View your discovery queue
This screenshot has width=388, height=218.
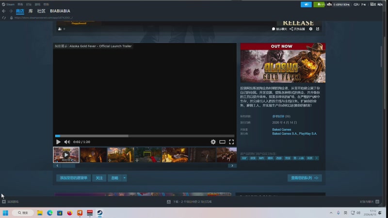[305, 178]
